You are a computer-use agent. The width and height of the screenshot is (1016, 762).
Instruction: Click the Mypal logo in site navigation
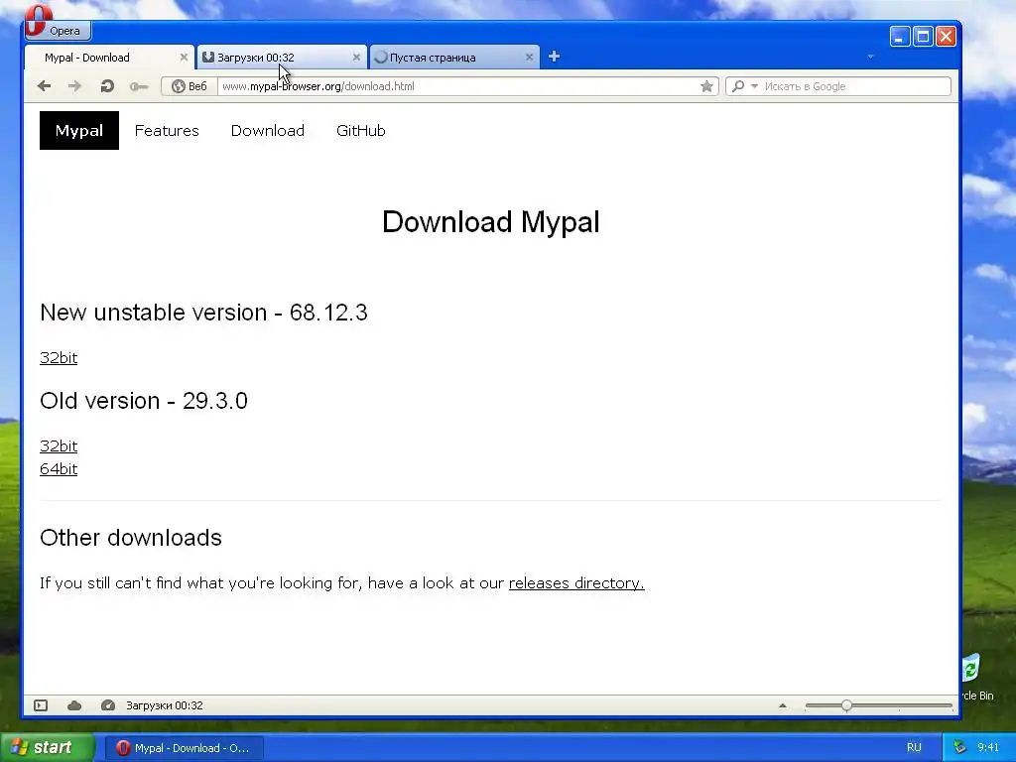[79, 130]
